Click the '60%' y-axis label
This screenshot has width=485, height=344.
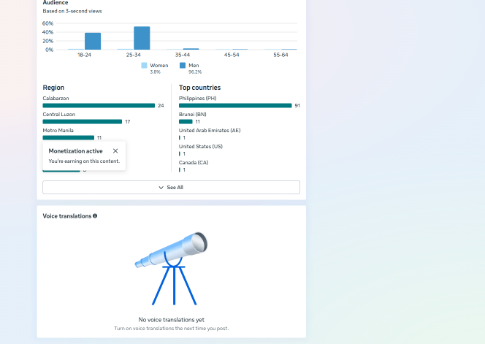point(47,23)
